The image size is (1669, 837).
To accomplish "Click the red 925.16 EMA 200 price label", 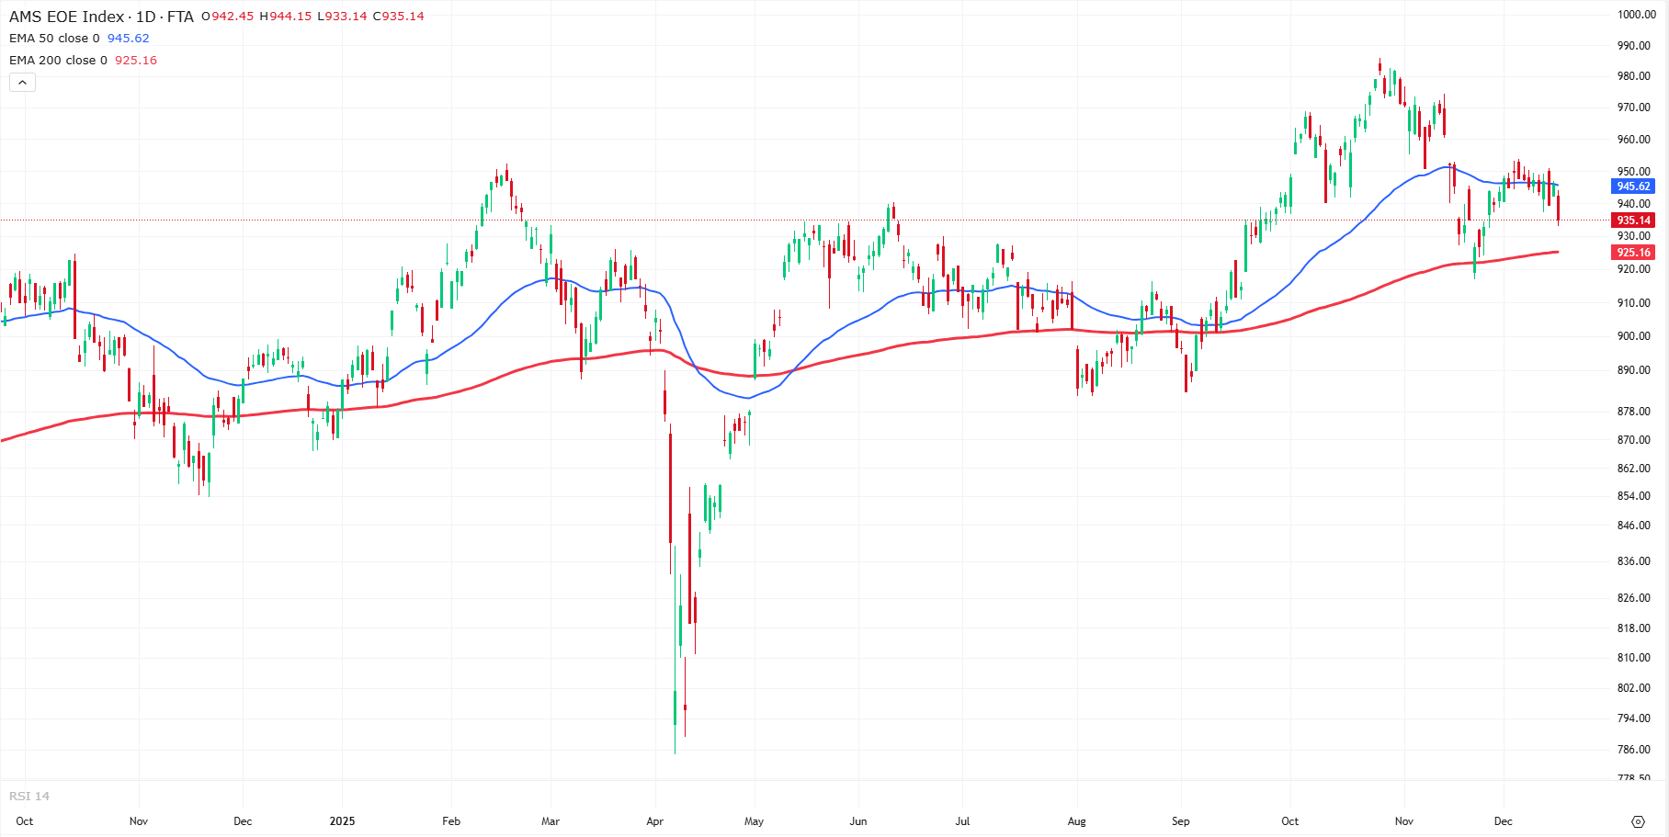I will [1633, 253].
